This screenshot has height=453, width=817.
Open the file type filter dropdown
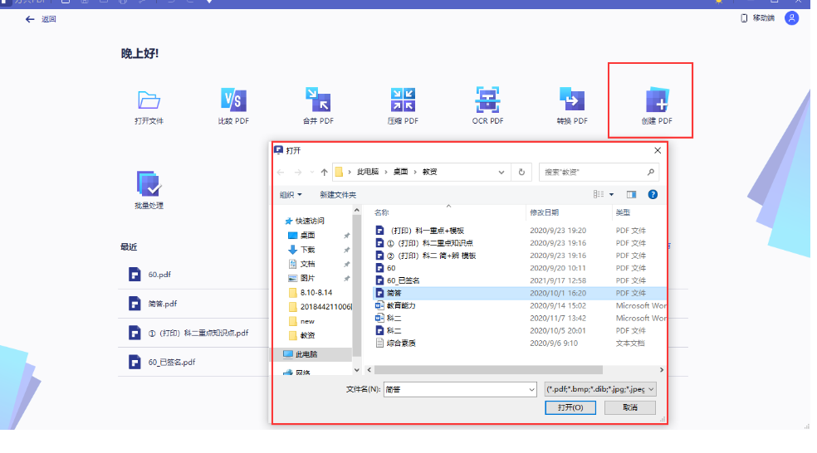click(599, 389)
